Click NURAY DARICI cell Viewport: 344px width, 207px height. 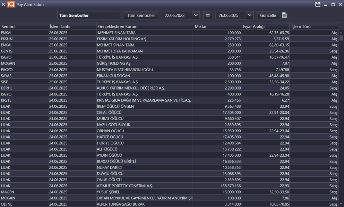point(145,167)
